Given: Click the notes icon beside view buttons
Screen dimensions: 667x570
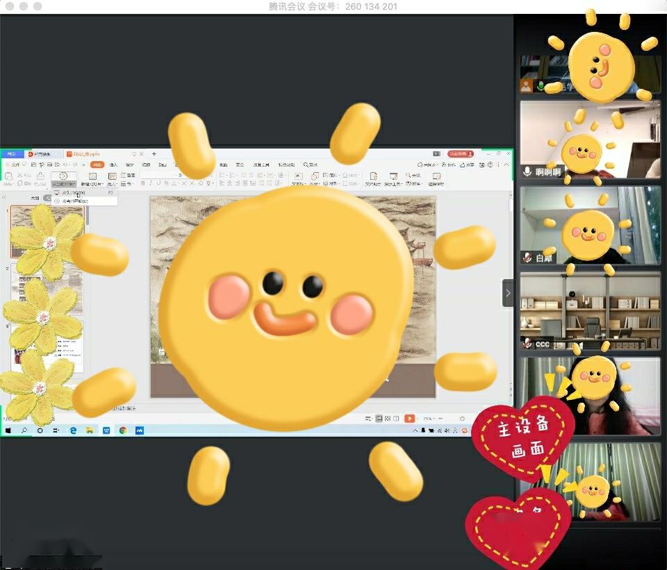Looking at the screenshot, I should click(368, 419).
